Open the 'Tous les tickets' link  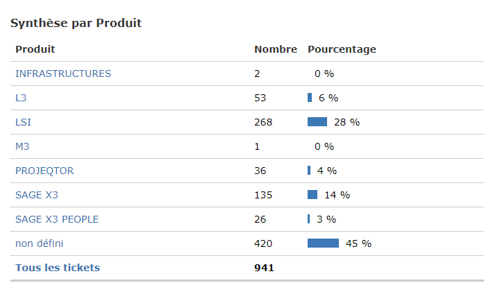point(58,268)
